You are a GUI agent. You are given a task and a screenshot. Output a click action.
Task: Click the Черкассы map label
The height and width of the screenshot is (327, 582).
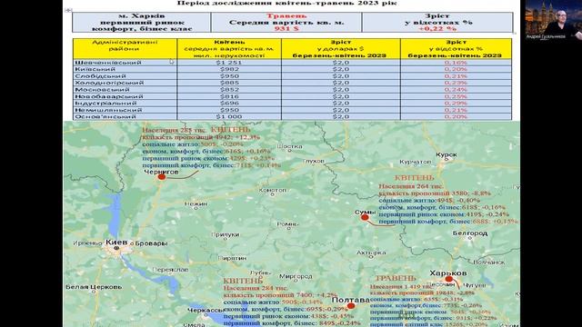click(206, 311)
